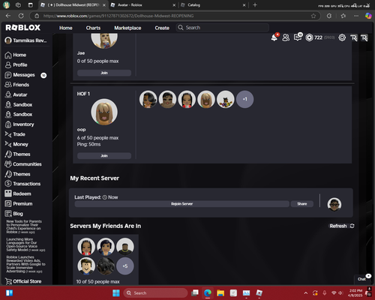Open Official Store in the sidebar
Viewport: 375px width, 300px height.
tap(23, 281)
